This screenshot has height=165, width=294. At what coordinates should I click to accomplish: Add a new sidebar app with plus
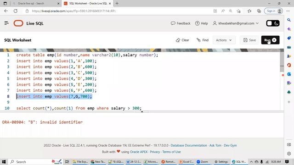289,102
